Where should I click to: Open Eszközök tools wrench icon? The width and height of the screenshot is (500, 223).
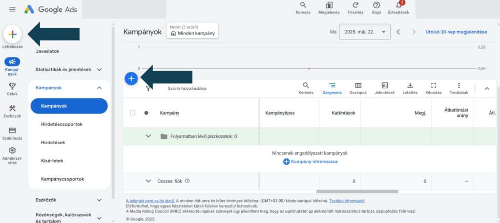point(12,109)
